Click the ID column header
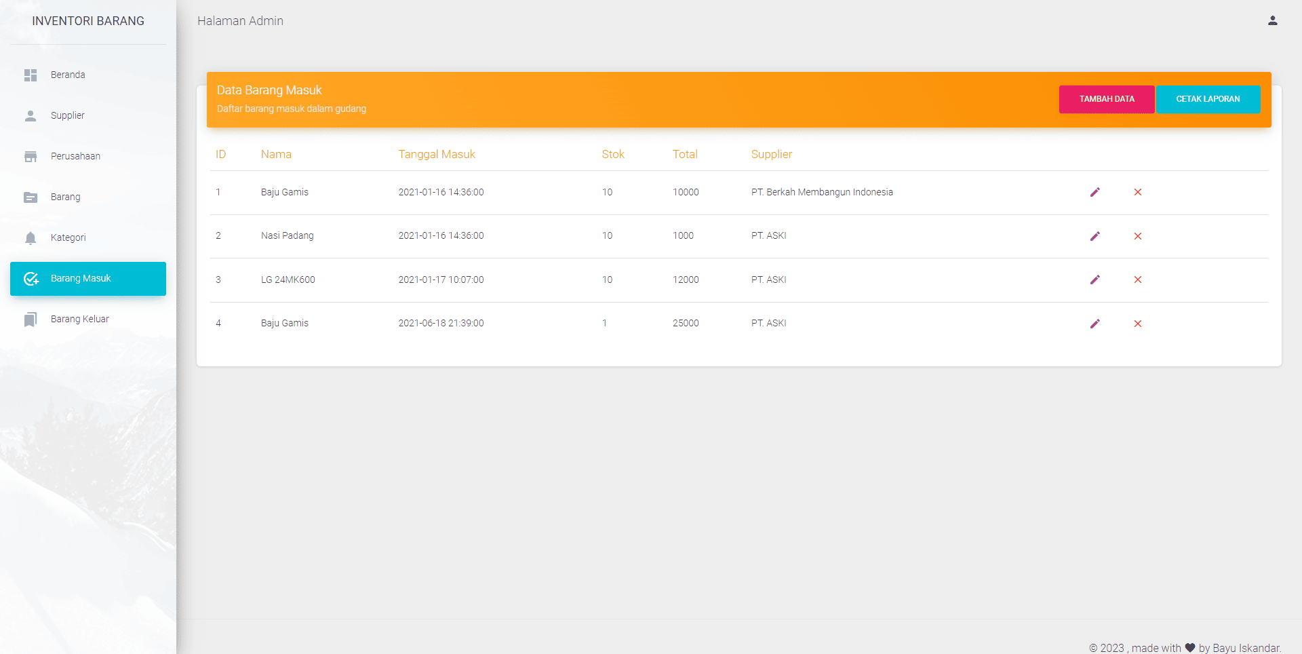 220,154
